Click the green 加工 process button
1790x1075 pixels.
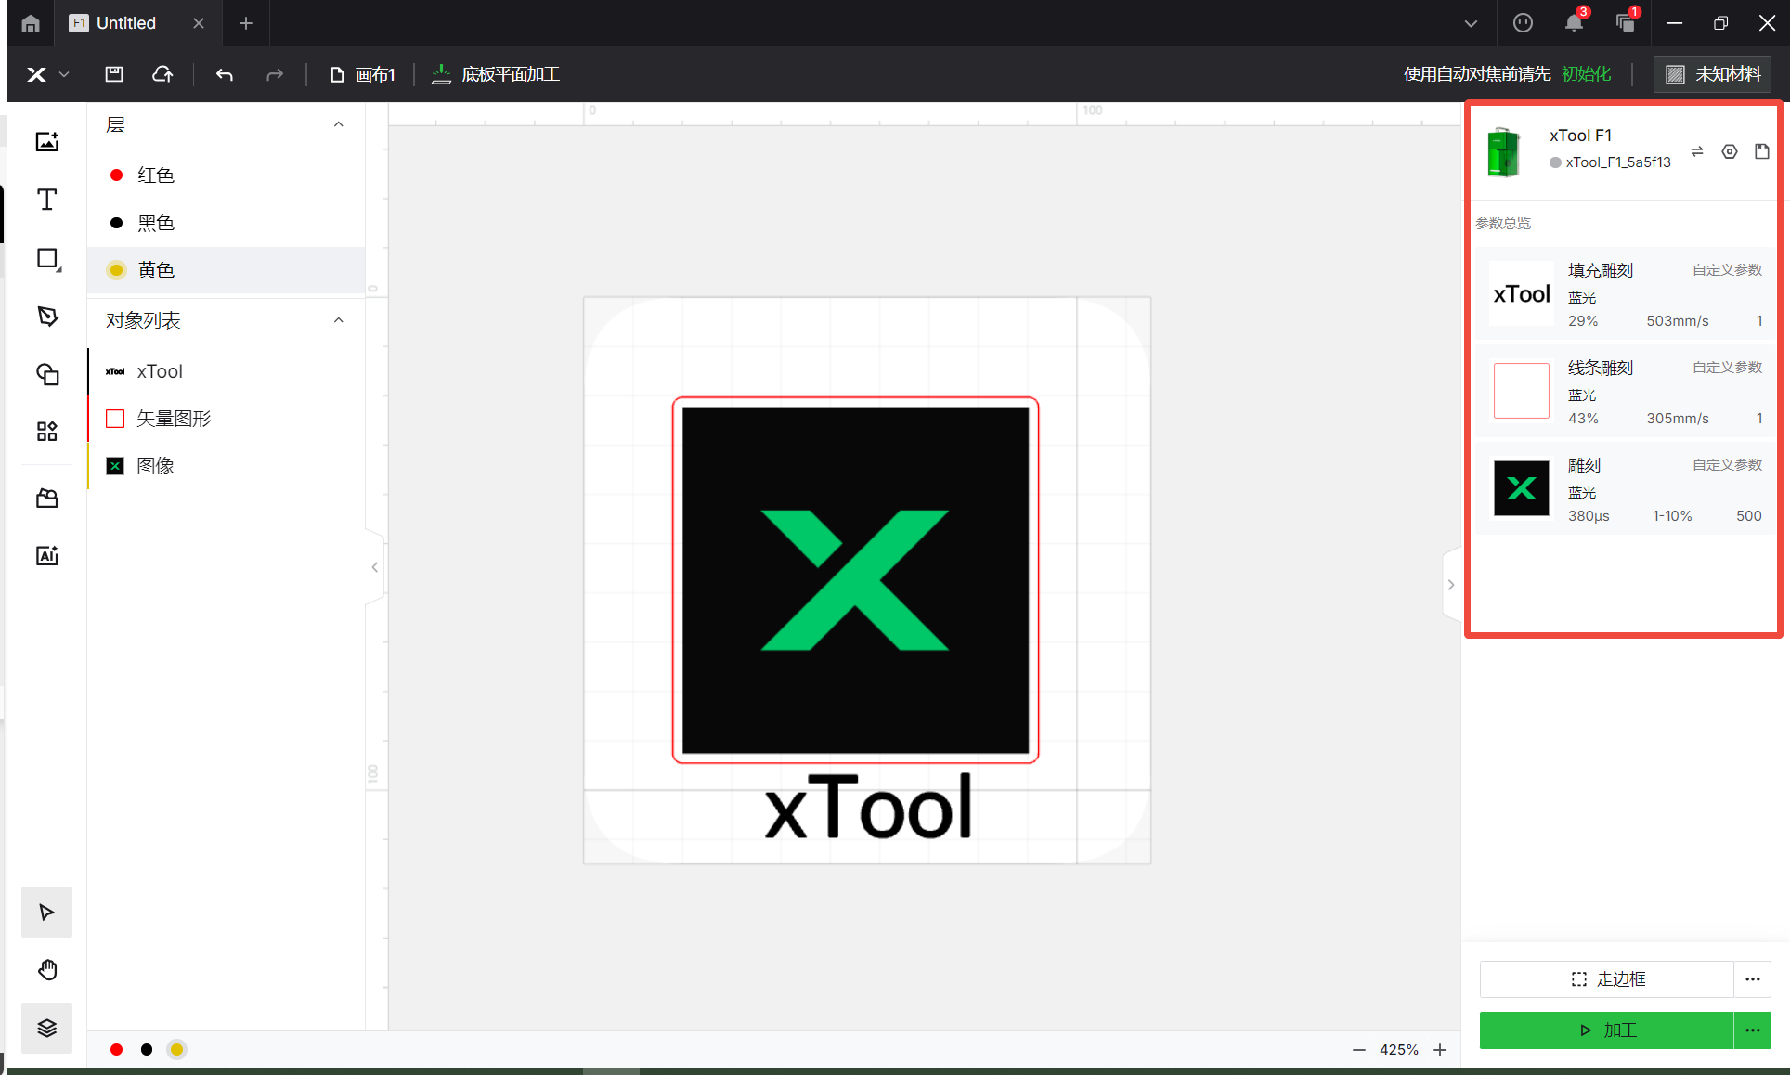1607,1030
